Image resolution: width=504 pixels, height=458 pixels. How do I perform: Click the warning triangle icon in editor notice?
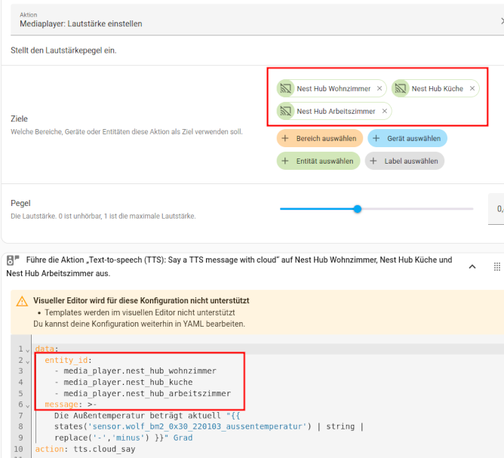pos(22,302)
